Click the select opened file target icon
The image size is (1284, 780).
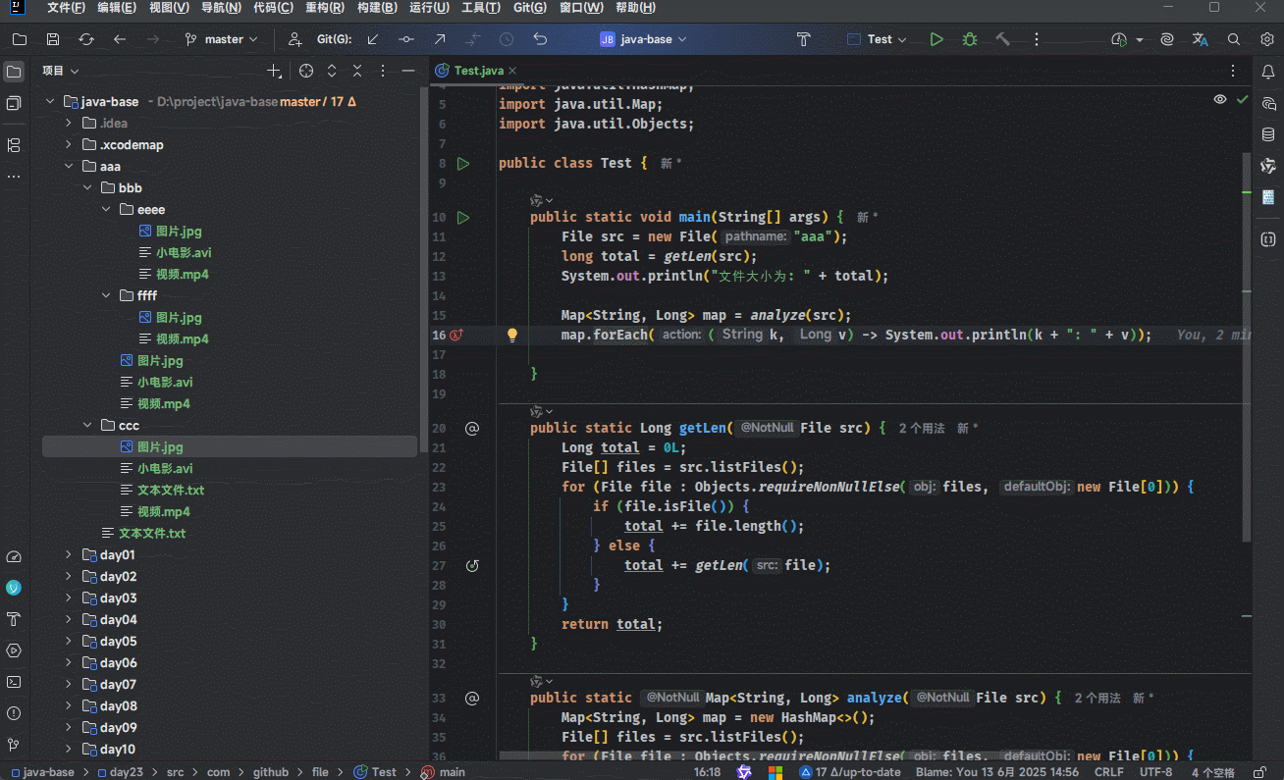pos(306,71)
